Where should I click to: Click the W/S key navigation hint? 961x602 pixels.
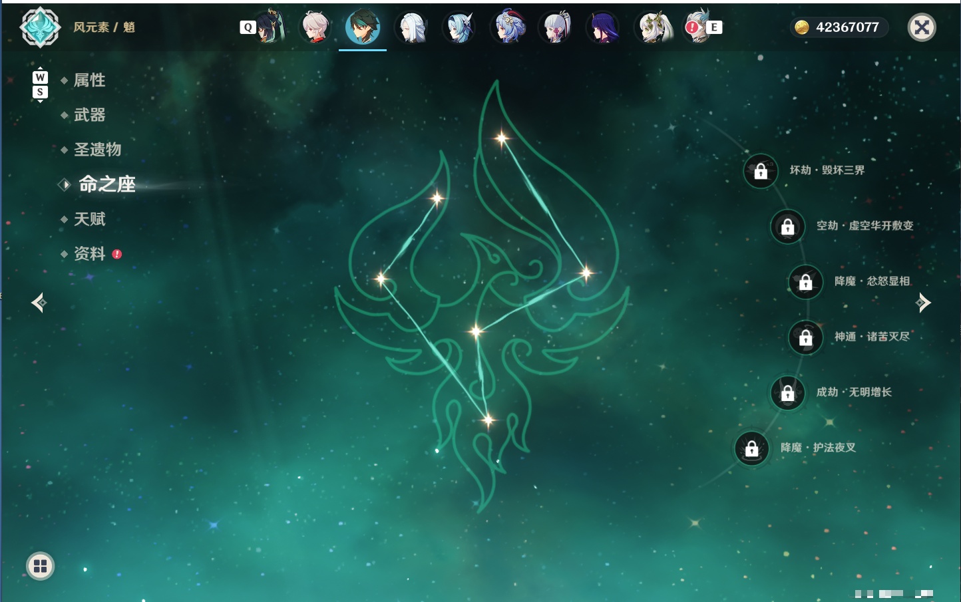[x=40, y=84]
